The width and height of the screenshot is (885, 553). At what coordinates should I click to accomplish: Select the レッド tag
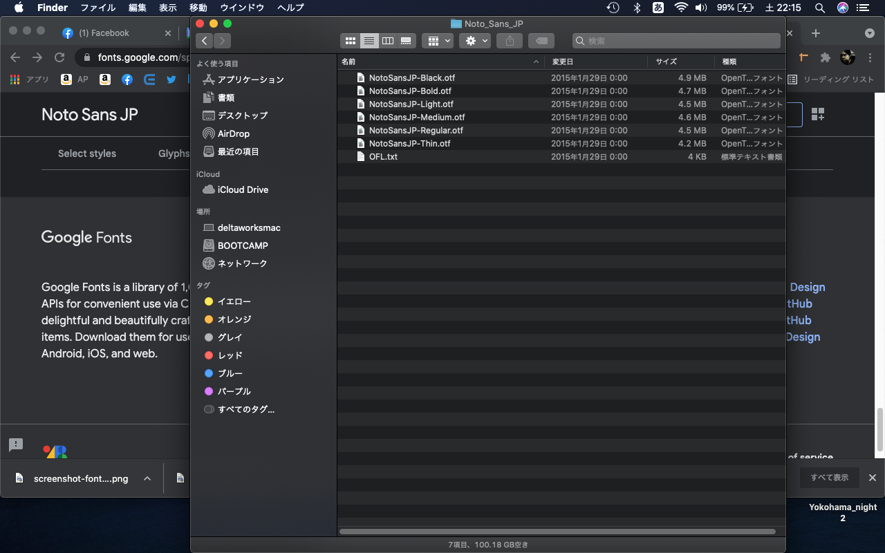(x=223, y=355)
